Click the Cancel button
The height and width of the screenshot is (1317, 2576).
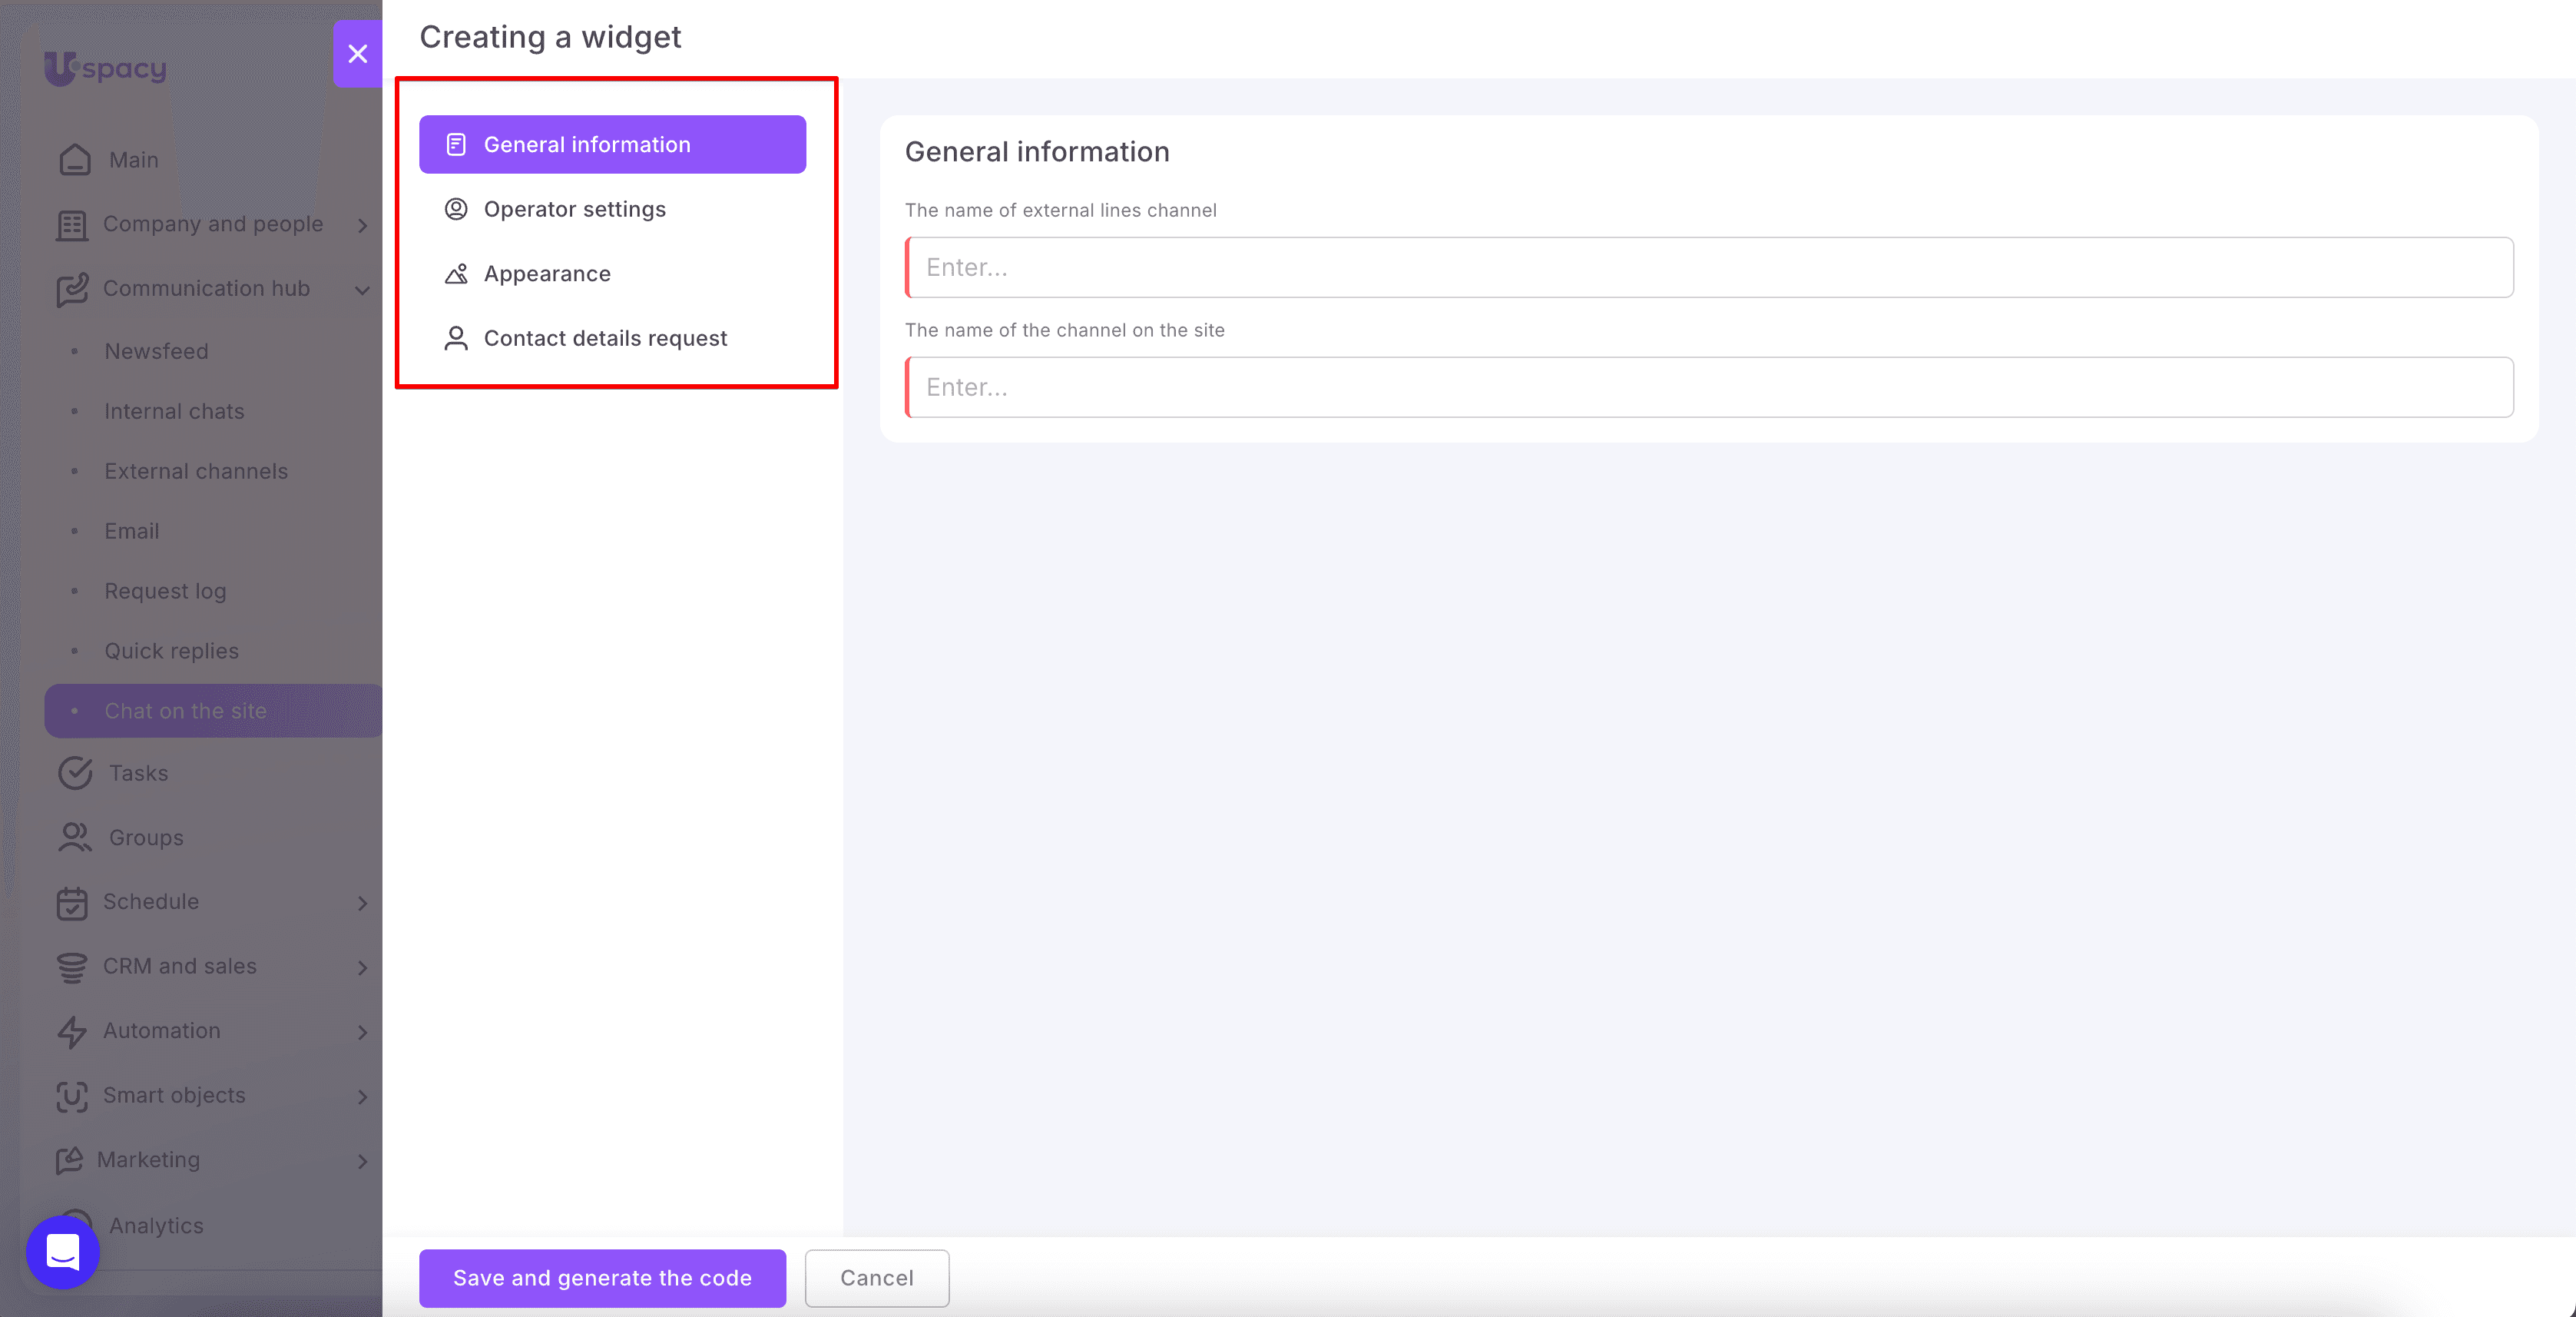click(x=877, y=1278)
